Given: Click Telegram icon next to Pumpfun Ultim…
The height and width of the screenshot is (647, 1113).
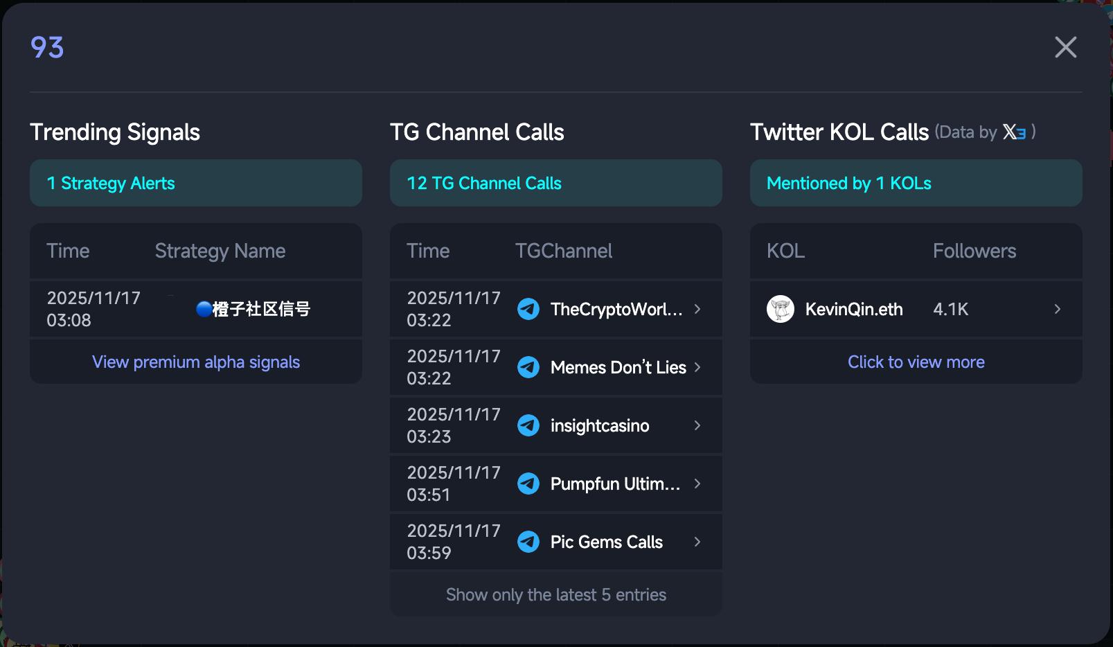Looking at the screenshot, I should [x=528, y=484].
